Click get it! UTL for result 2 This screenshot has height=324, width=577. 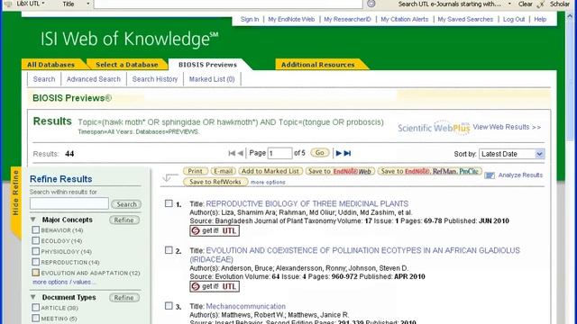(x=215, y=286)
